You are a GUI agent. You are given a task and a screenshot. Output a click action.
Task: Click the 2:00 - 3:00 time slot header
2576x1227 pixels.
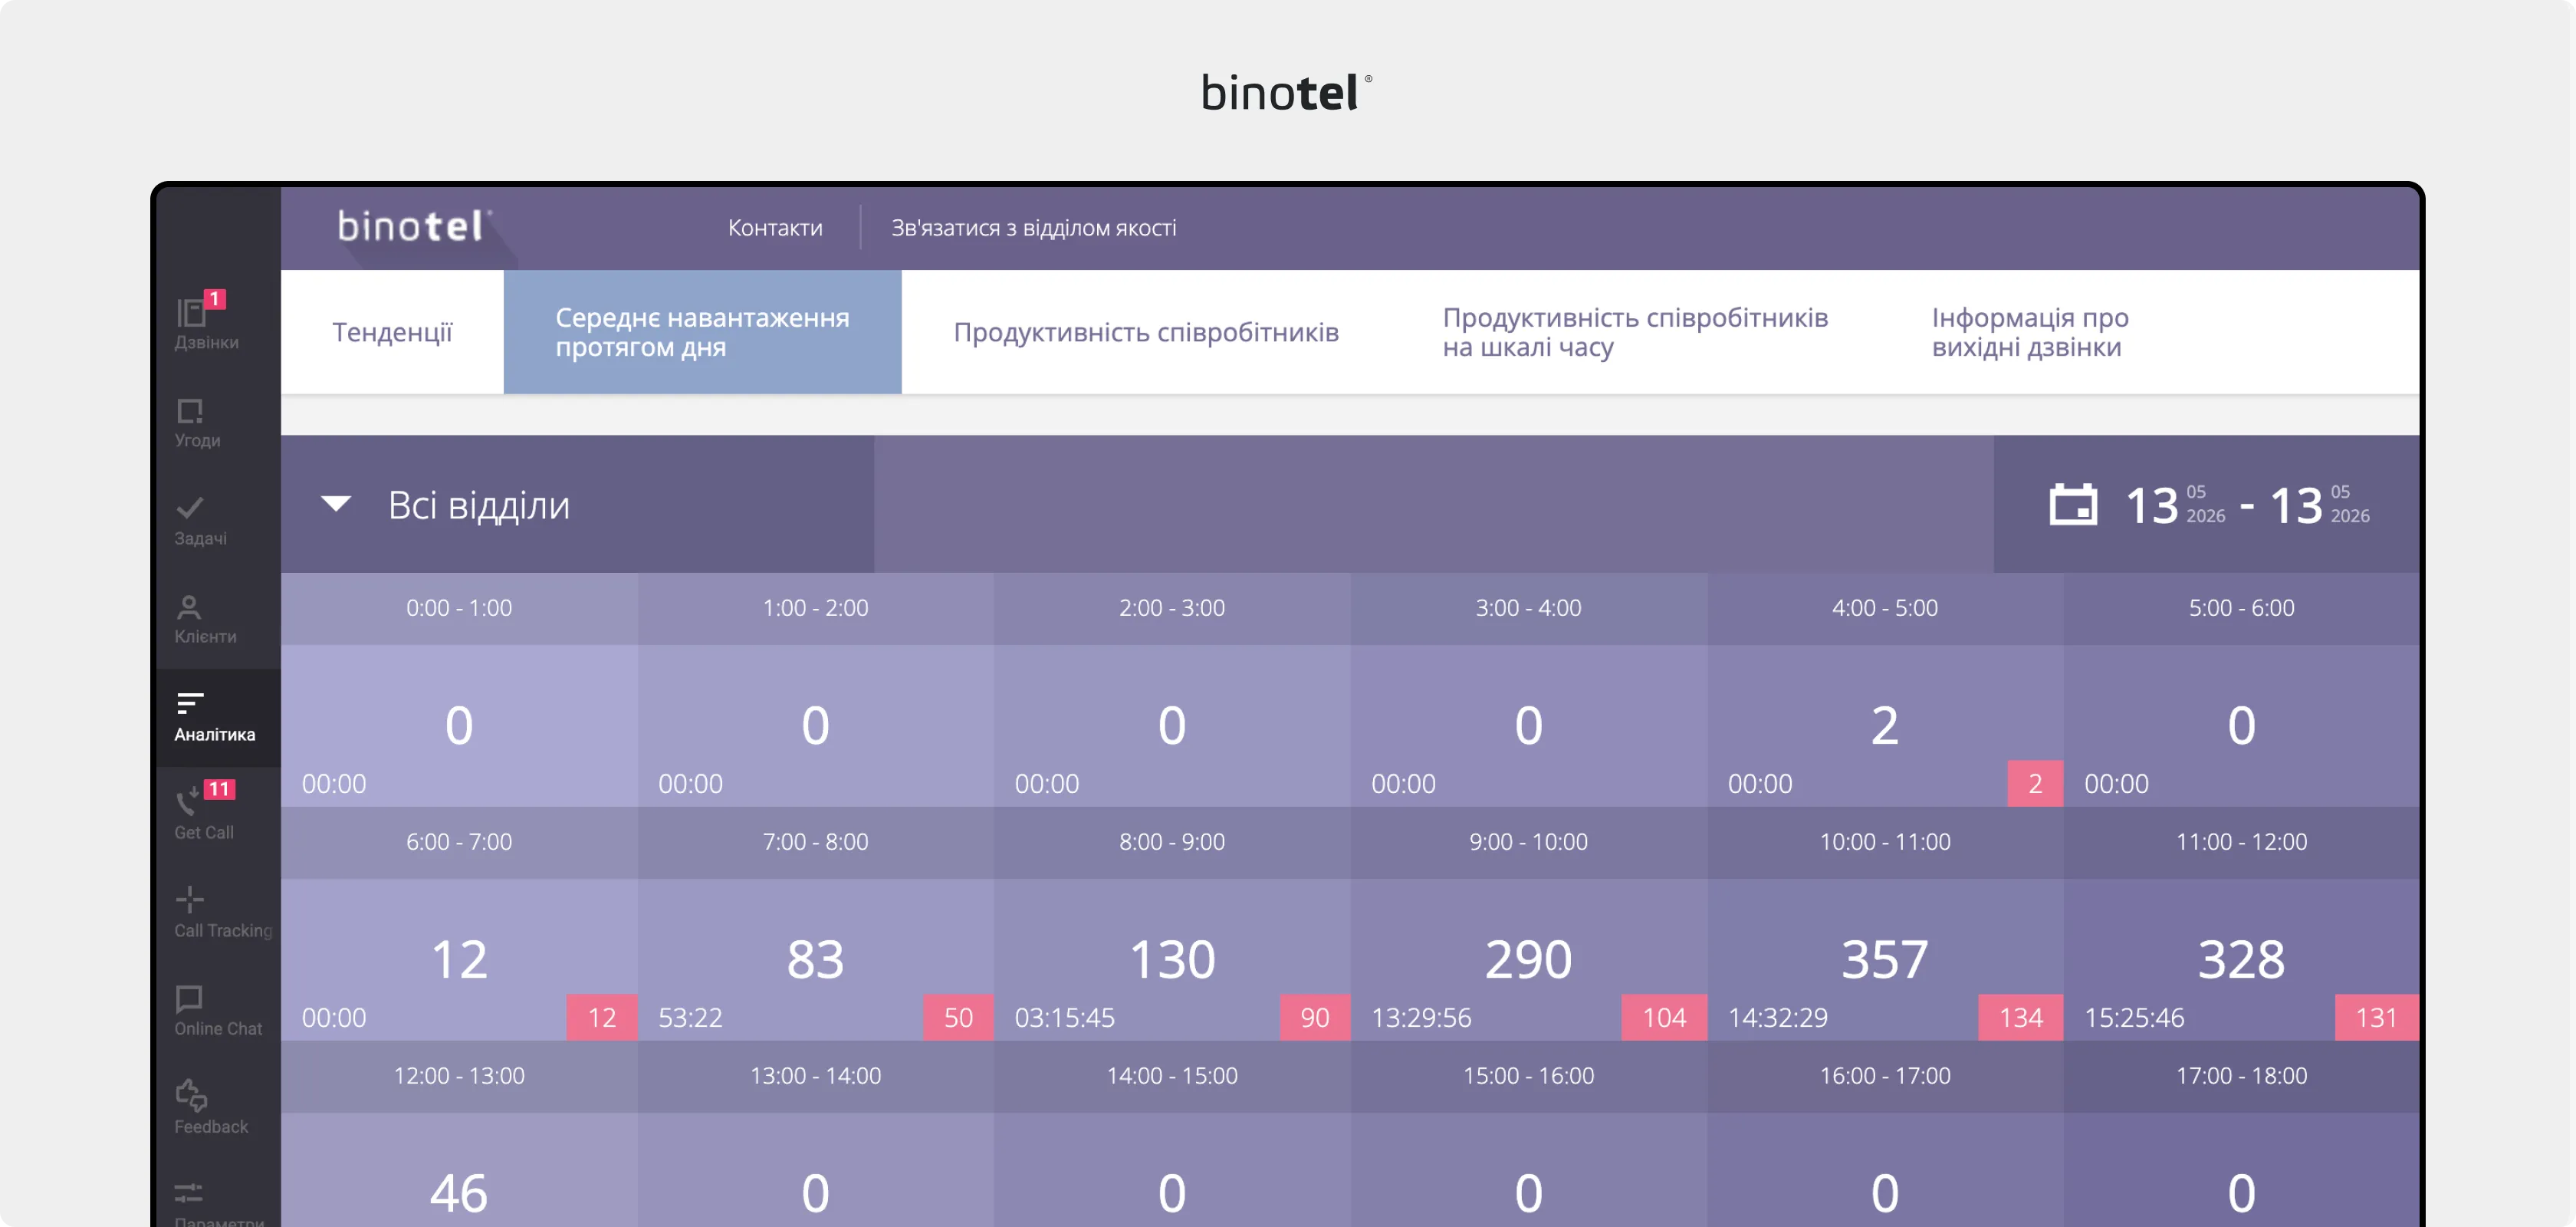(x=1172, y=608)
